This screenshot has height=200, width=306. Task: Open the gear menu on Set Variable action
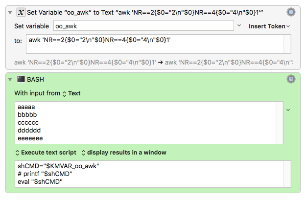pos(291,12)
